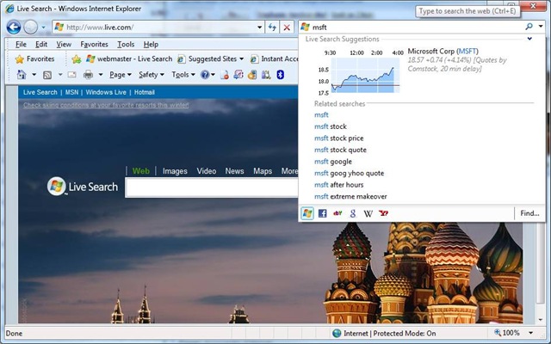551x344 pixels.
Task: Click the purple media toolbar icon
Action: coord(238,75)
